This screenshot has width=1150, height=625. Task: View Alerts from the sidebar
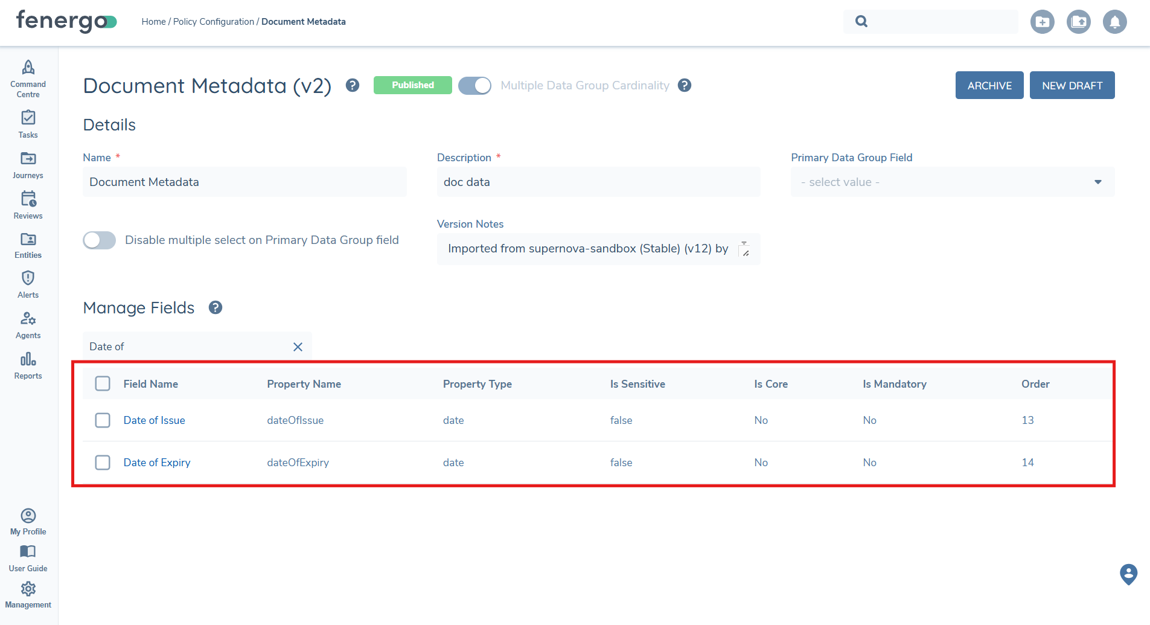point(28,284)
